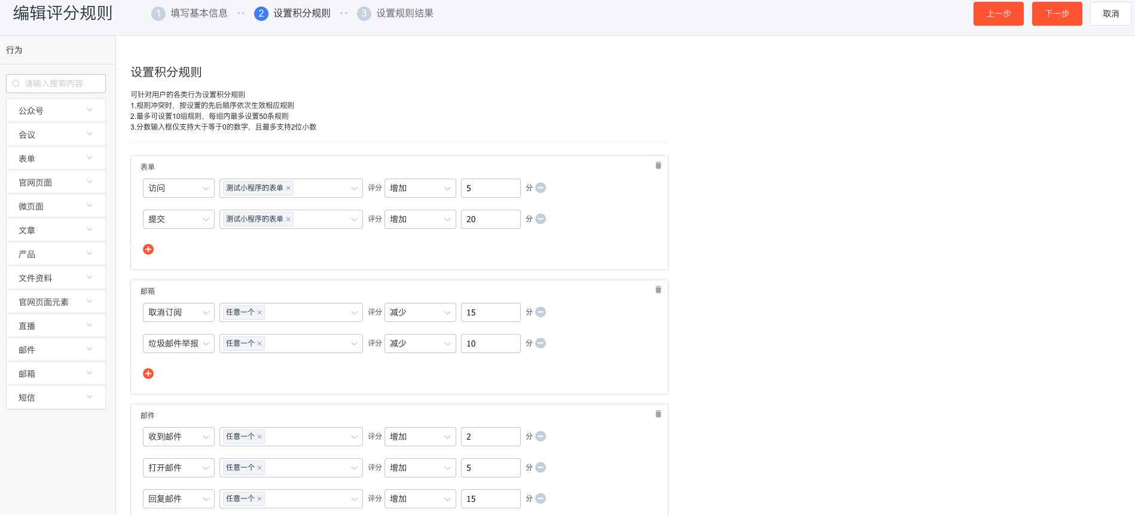Click the 下一步 button
Image resolution: width=1135 pixels, height=515 pixels.
pos(1057,14)
